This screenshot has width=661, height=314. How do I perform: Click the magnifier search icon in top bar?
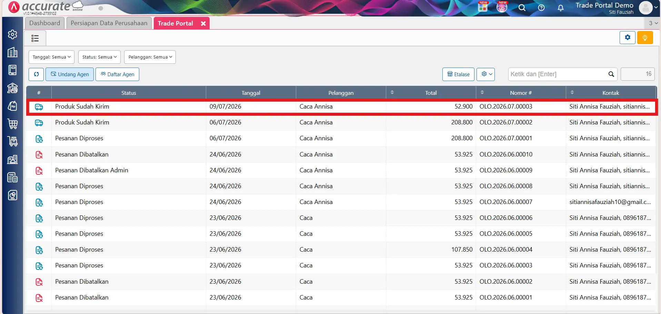coord(522,8)
